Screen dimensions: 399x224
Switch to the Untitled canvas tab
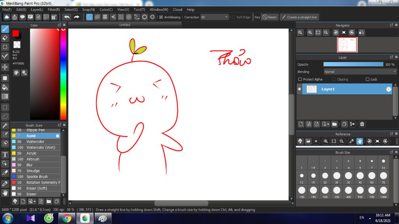(x=125, y=25)
